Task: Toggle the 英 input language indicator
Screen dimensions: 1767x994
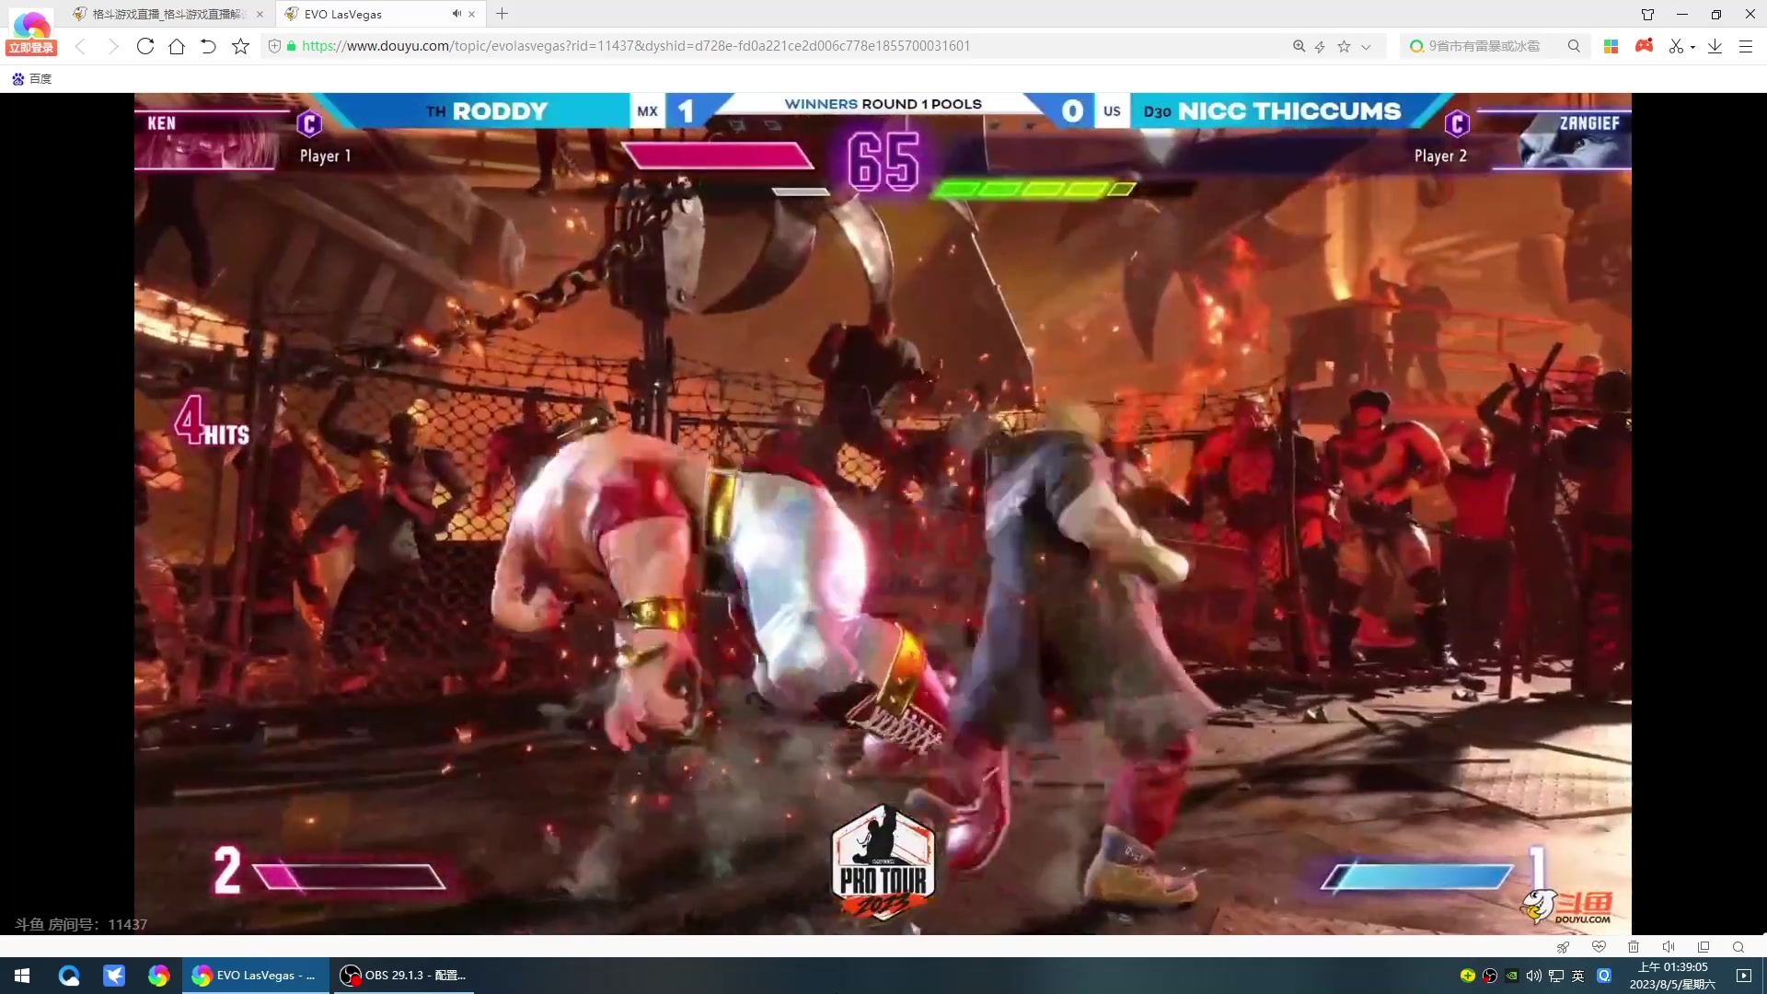Action: click(1578, 976)
